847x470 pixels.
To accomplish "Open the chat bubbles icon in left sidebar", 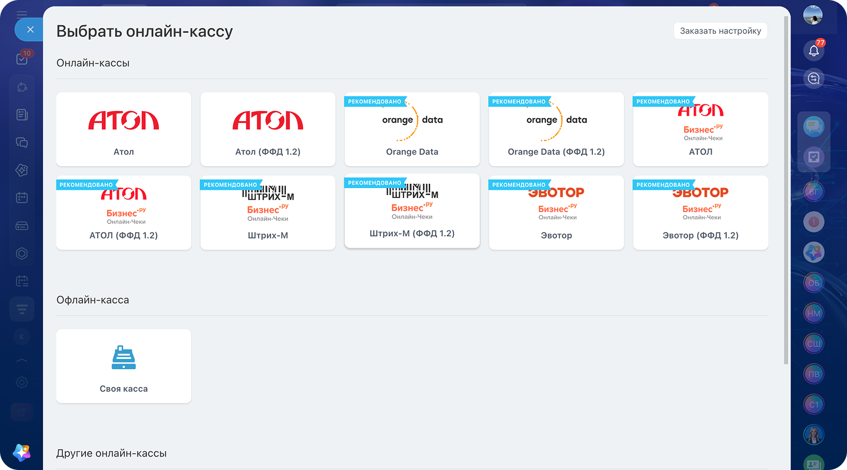I will click(x=22, y=142).
